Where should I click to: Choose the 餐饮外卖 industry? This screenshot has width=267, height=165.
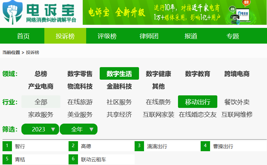click(x=237, y=102)
